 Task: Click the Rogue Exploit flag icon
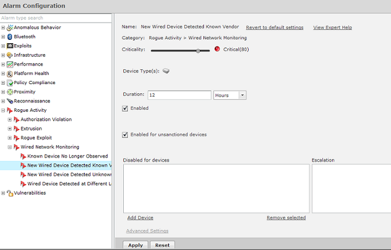pos(16,138)
